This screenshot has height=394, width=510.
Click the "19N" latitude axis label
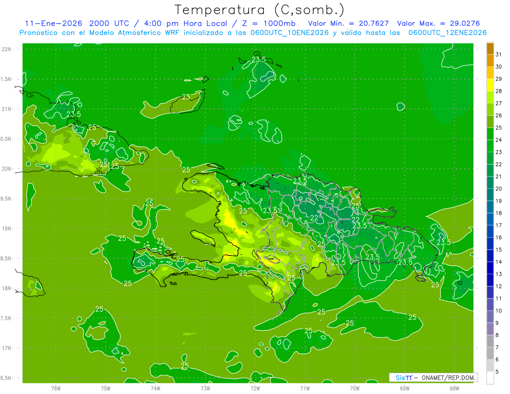[7, 229]
